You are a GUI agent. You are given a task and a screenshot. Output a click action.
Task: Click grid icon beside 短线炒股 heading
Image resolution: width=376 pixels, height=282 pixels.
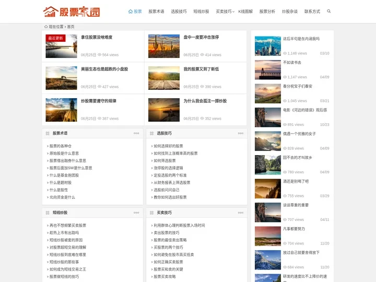click(48, 213)
